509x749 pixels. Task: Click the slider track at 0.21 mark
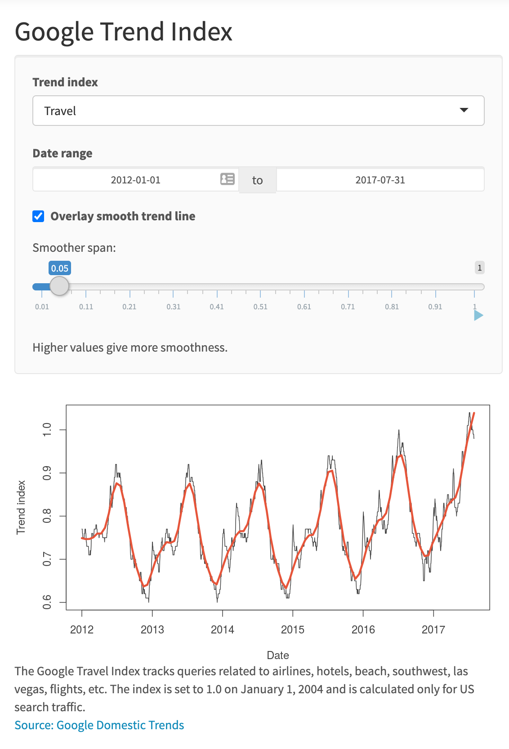tap(129, 287)
